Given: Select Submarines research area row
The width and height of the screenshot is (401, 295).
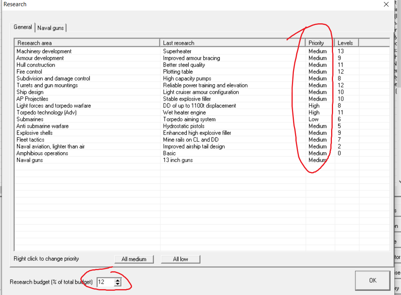Looking at the screenshot, I should click(30, 119).
